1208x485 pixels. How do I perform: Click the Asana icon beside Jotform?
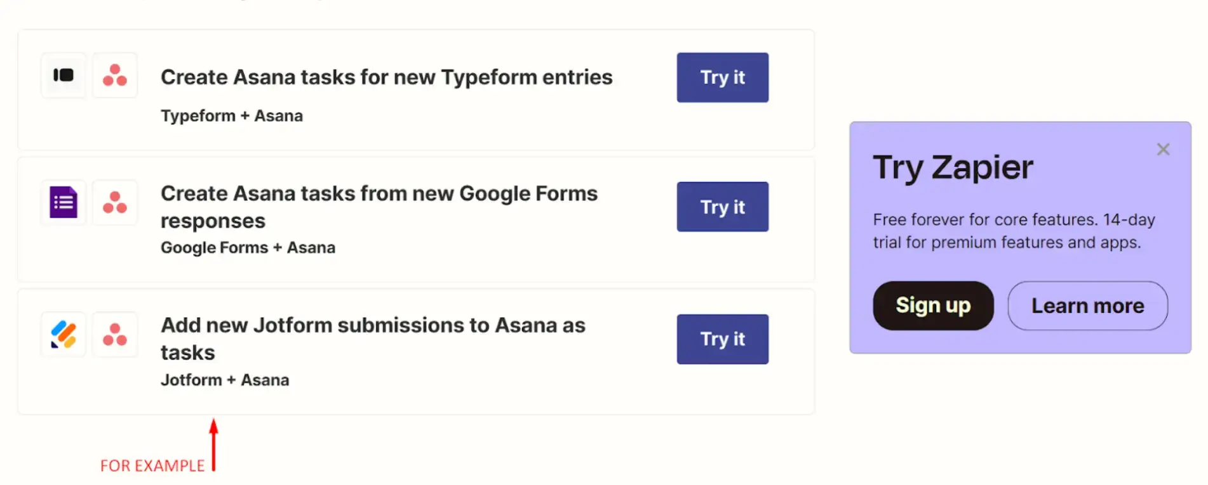coord(115,334)
